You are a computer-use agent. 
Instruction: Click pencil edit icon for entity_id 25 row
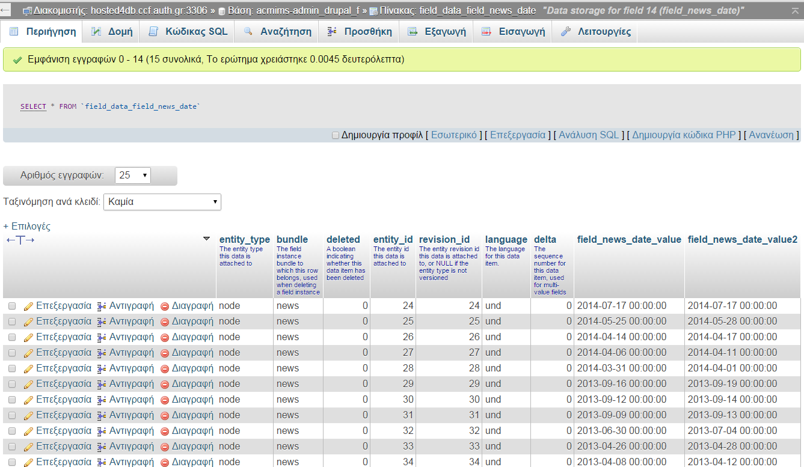click(x=28, y=322)
